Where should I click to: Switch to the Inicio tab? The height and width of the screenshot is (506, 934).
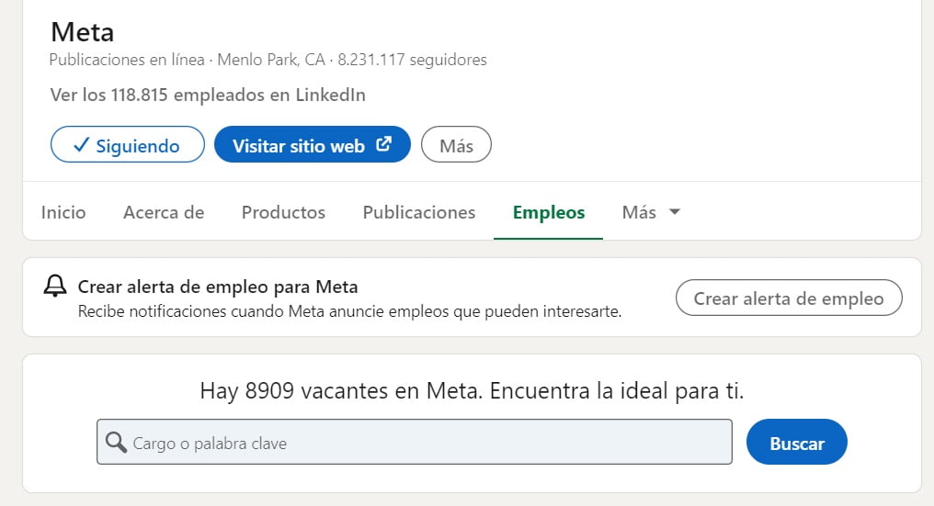(63, 212)
